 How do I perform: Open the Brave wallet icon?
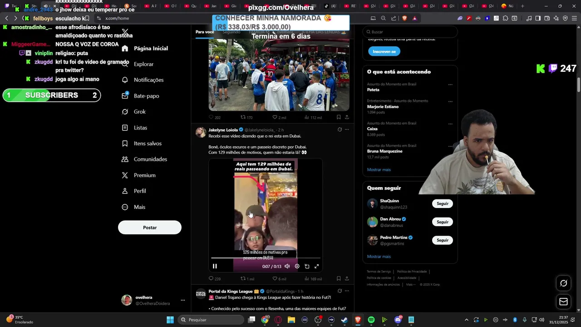tap(547, 18)
